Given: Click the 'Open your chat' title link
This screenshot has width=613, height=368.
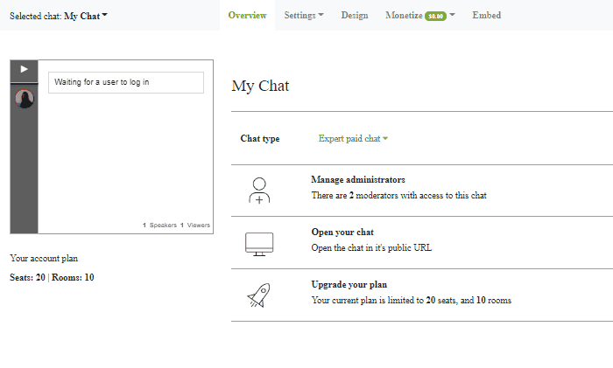Looking at the screenshot, I should click(x=342, y=232).
